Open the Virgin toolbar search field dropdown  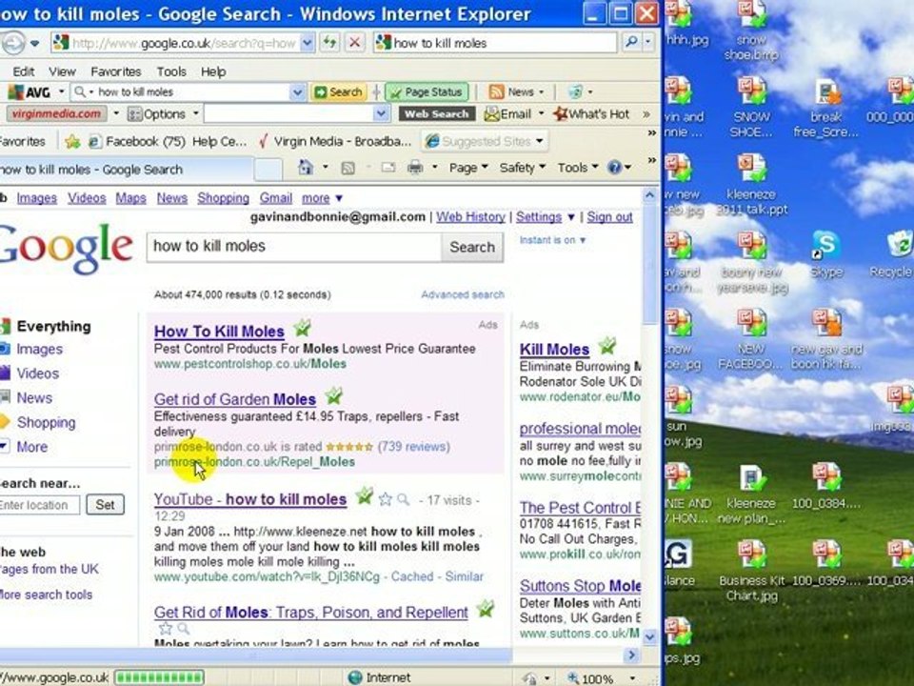381,113
